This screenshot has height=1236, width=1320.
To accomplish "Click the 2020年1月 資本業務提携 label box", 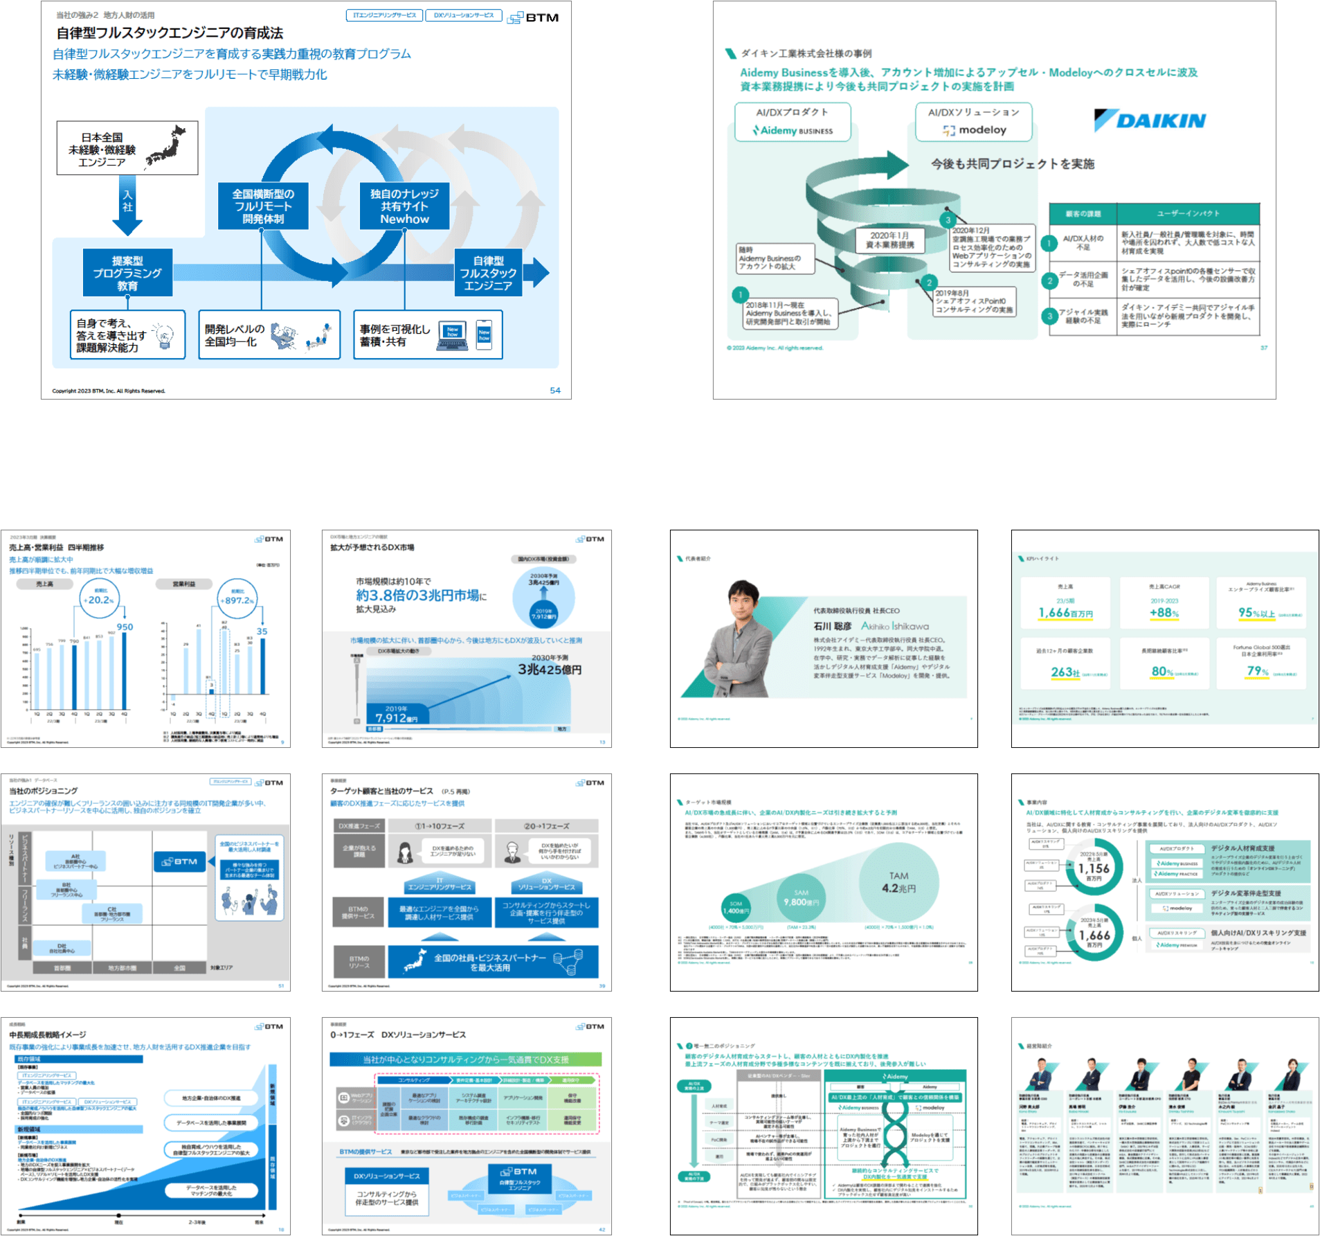I will point(889,240).
